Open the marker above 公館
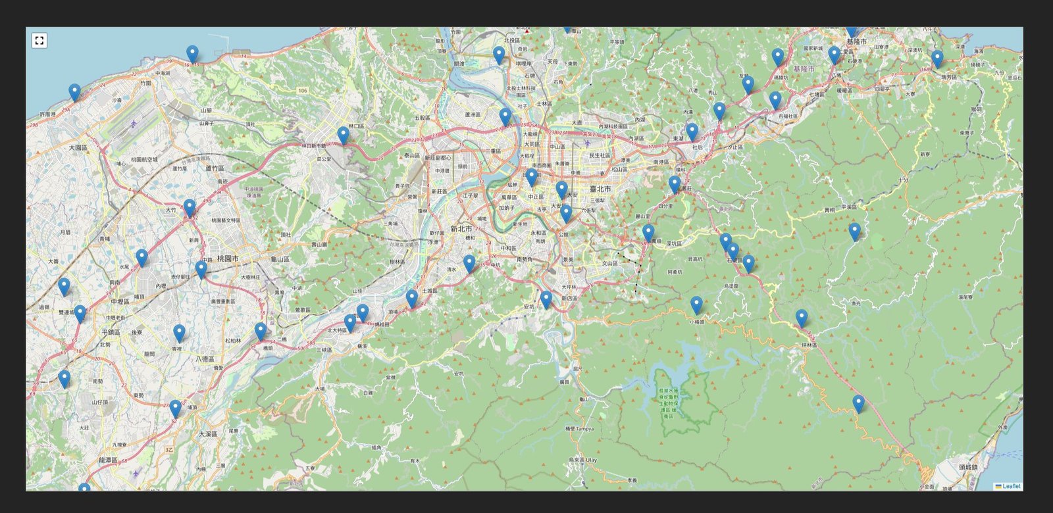The height and width of the screenshot is (513, 1053). [x=566, y=215]
